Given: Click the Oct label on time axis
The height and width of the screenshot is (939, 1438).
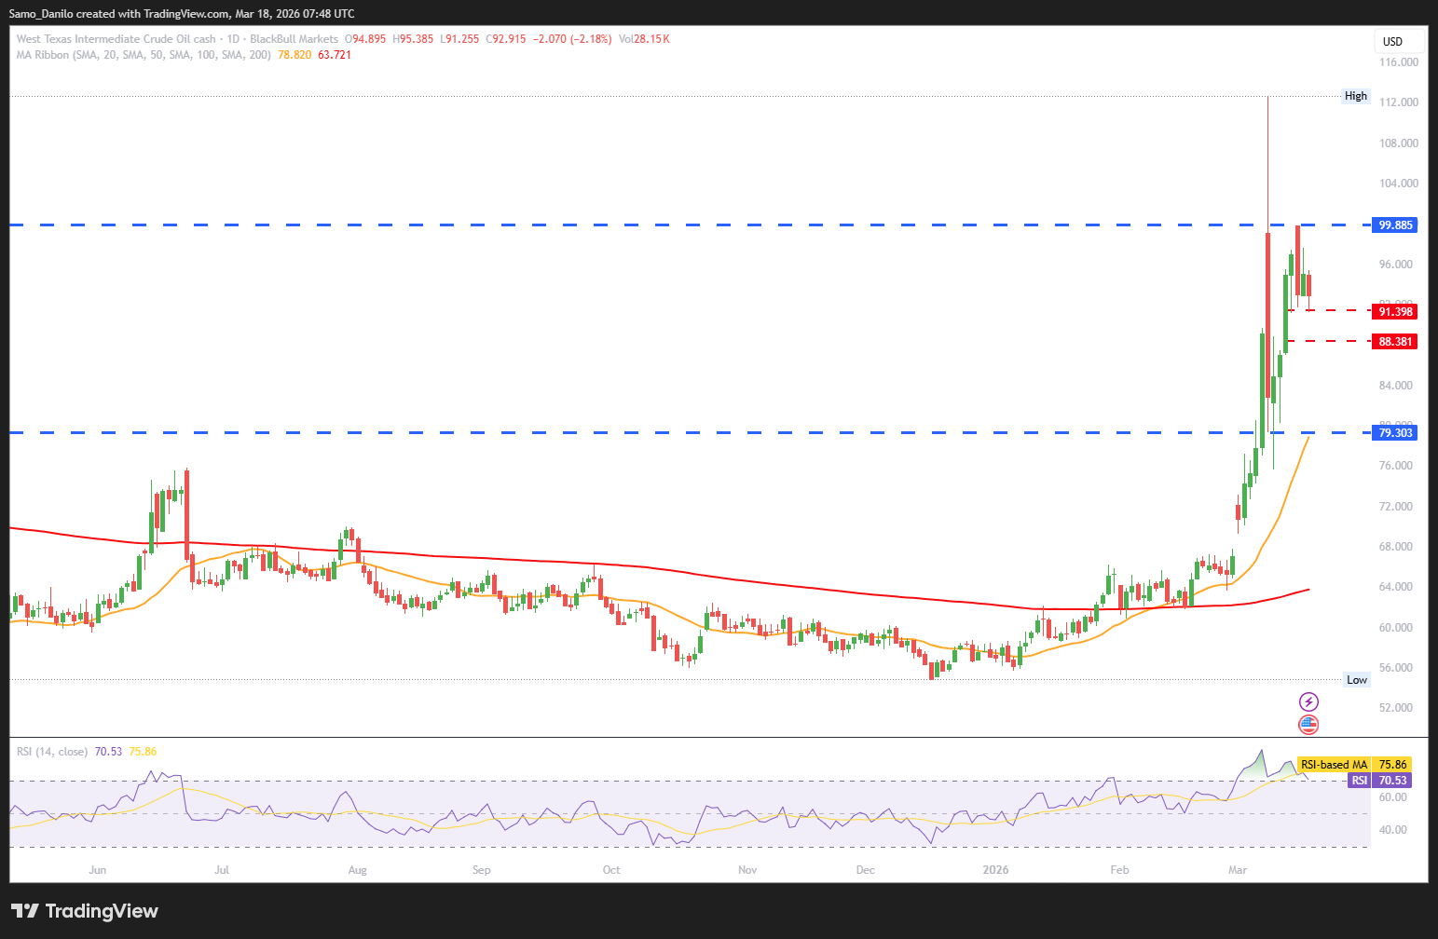Looking at the screenshot, I should (611, 870).
